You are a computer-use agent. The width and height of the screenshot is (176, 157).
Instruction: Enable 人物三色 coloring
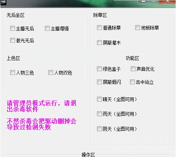point(12,73)
